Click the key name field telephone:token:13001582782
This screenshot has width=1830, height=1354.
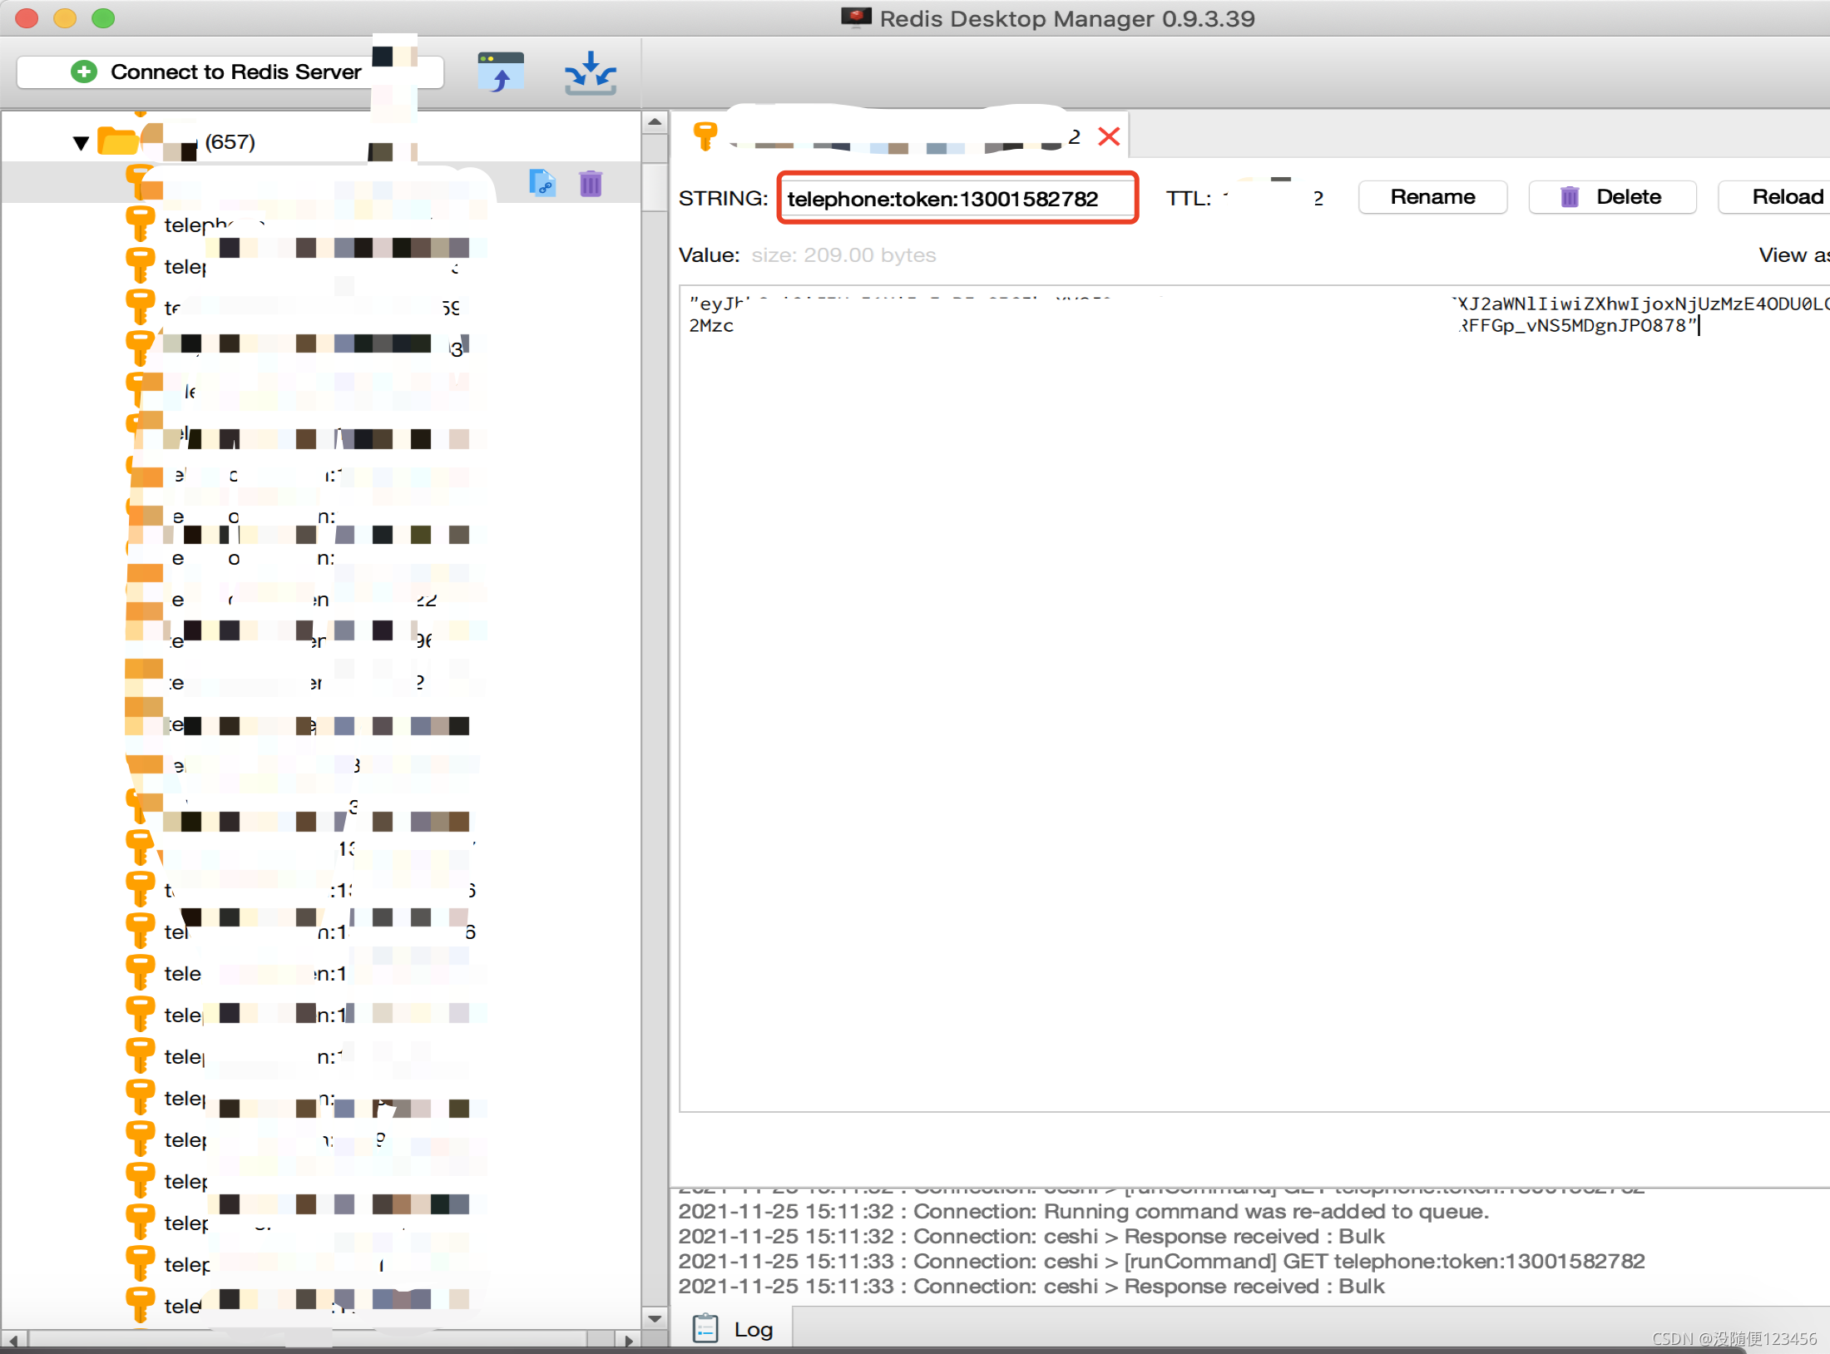tap(957, 199)
